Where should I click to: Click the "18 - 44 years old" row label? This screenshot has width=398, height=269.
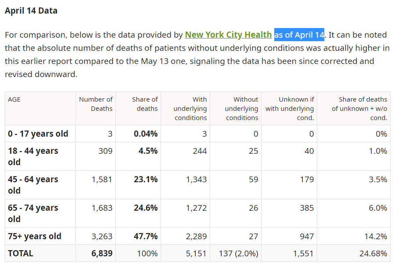(33, 156)
